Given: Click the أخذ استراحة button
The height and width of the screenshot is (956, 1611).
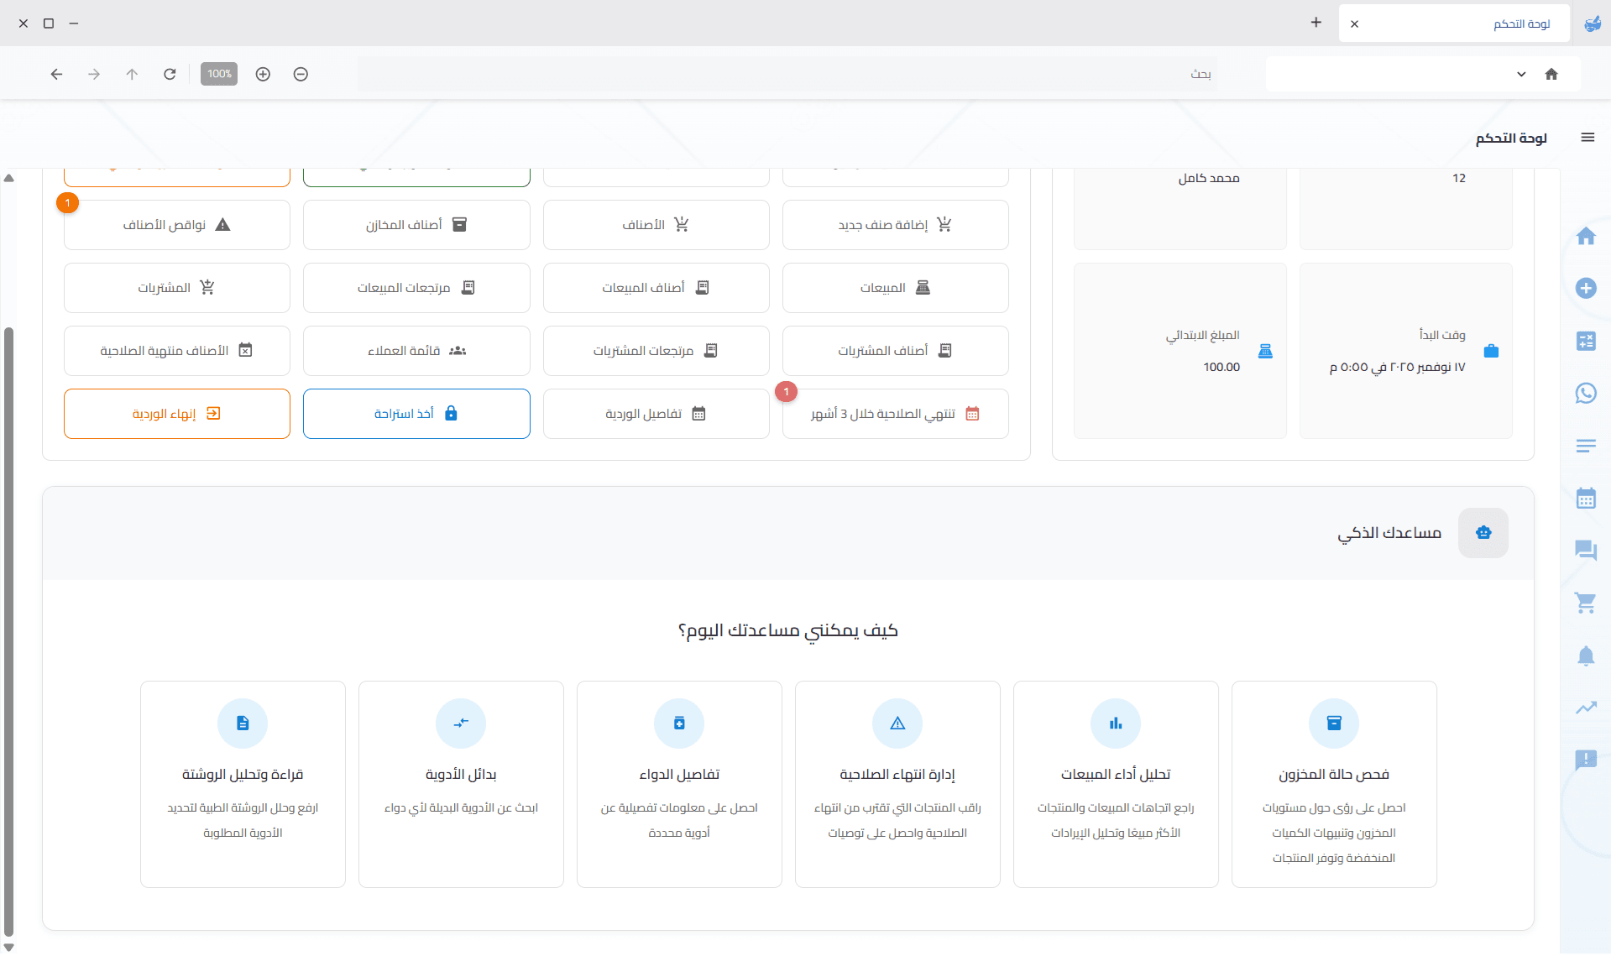Looking at the screenshot, I should tap(416, 414).
